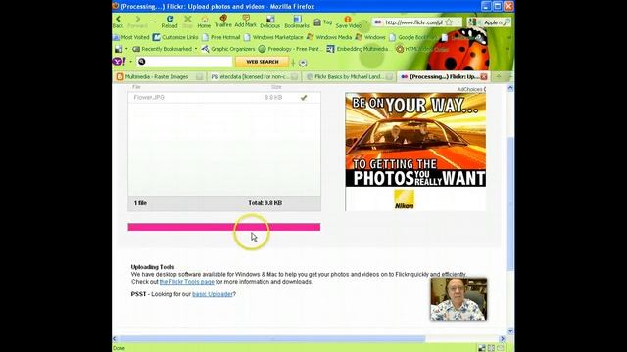
Task: Open the back/forward history dropdown arrow
Action: (155, 22)
